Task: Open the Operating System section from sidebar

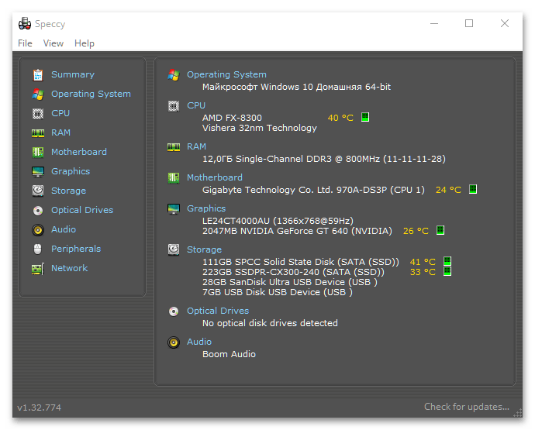Action: [91, 94]
